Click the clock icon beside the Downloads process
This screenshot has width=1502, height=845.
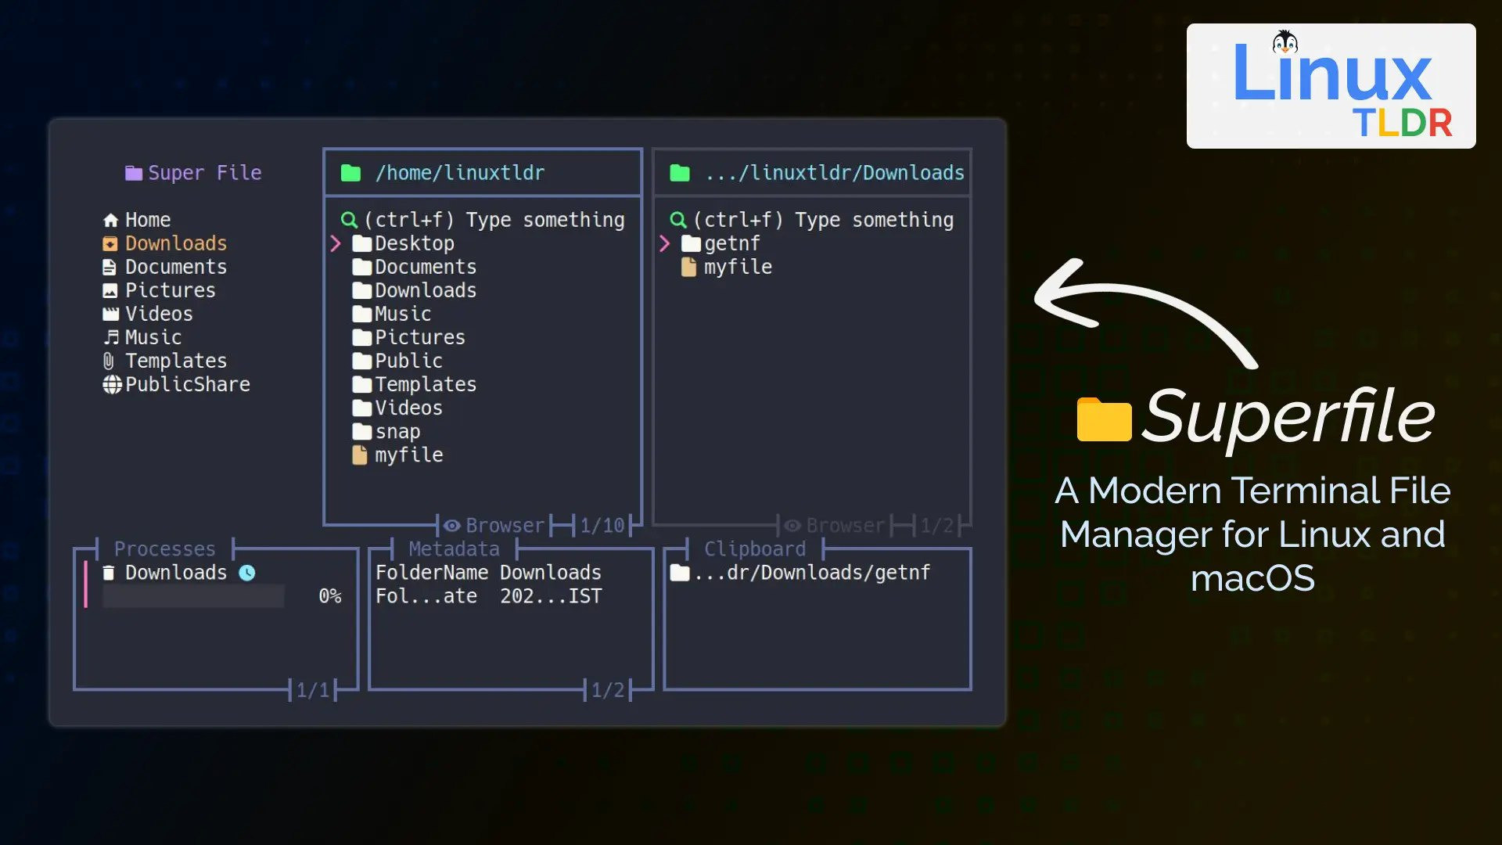247,573
